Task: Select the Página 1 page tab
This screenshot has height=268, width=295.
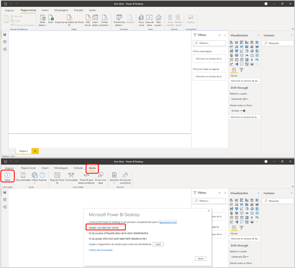Action: [23, 151]
